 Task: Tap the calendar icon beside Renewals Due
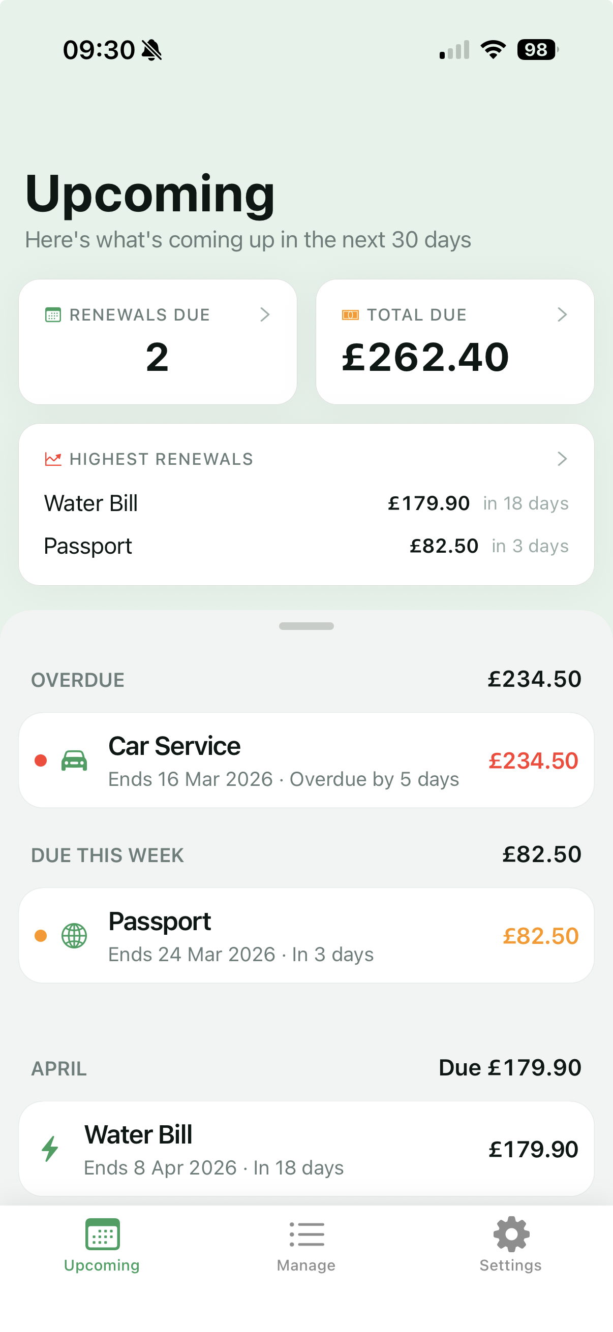point(53,315)
